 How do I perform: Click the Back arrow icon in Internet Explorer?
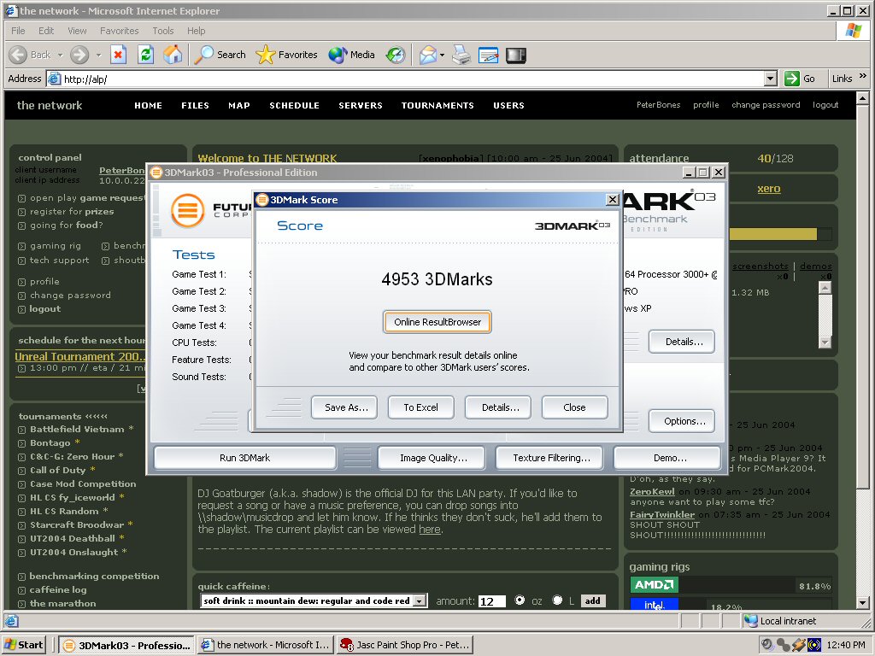pos(18,55)
